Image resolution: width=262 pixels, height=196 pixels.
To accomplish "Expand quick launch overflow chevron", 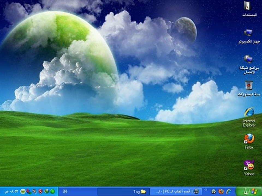I will (206, 190).
